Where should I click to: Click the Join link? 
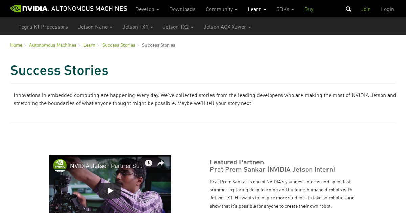click(x=366, y=9)
